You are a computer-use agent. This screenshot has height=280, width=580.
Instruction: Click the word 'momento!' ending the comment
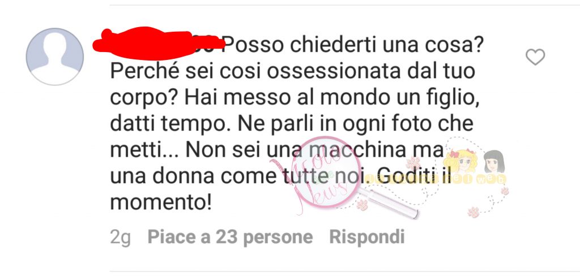point(161,203)
